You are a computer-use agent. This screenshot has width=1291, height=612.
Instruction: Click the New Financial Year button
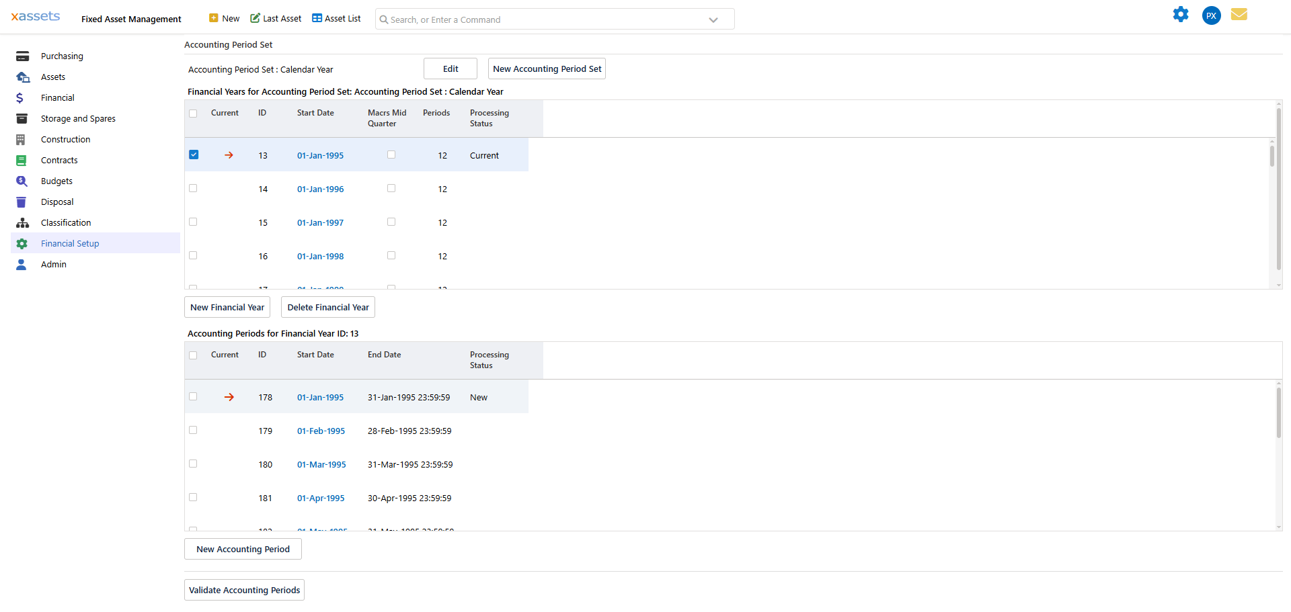tap(227, 307)
